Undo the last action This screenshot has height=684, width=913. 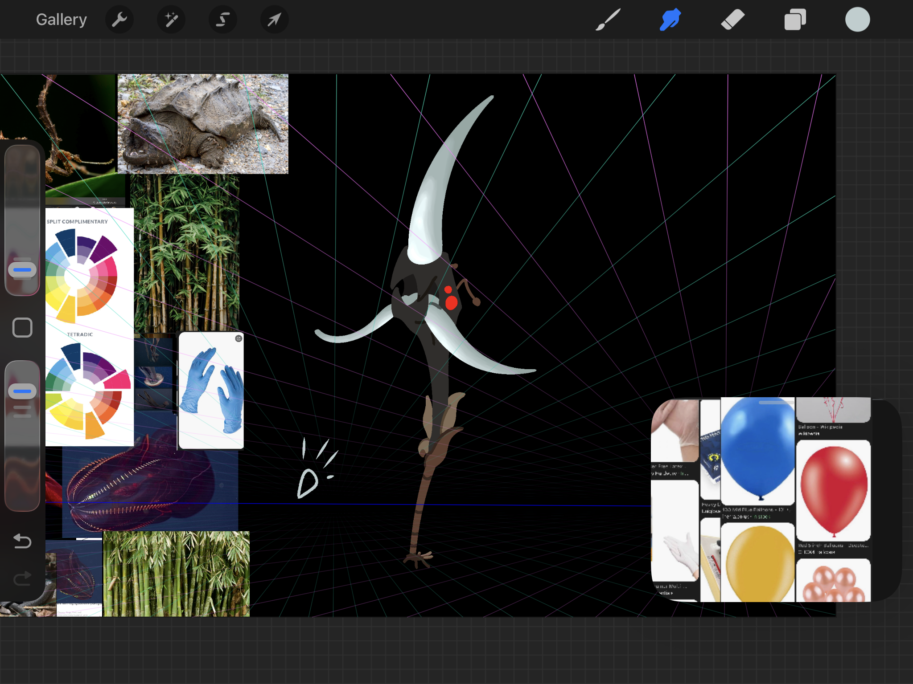click(x=22, y=541)
